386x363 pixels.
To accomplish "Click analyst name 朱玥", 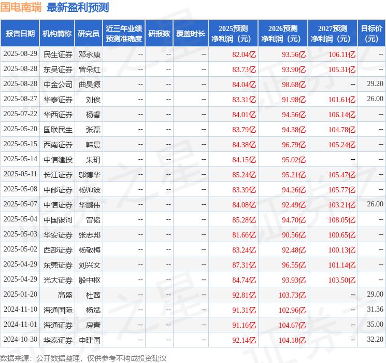I will click(93, 160).
